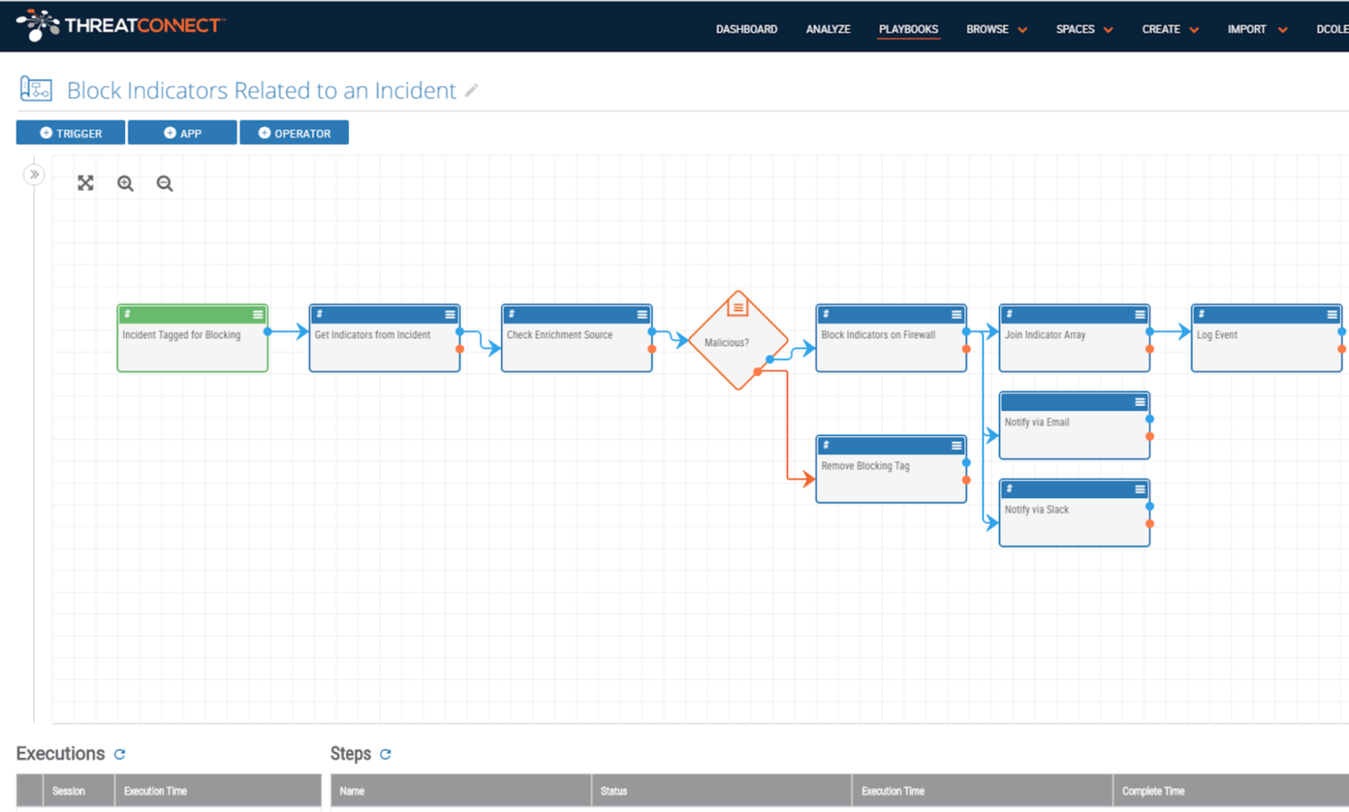Add a new Operator to the playbook
Viewport: 1349px width, 812px height.
pyautogui.click(x=294, y=132)
